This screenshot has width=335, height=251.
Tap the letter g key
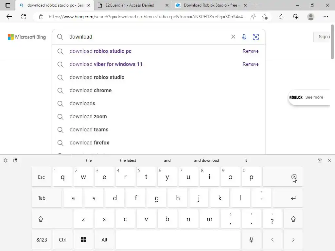pyautogui.click(x=157, y=198)
